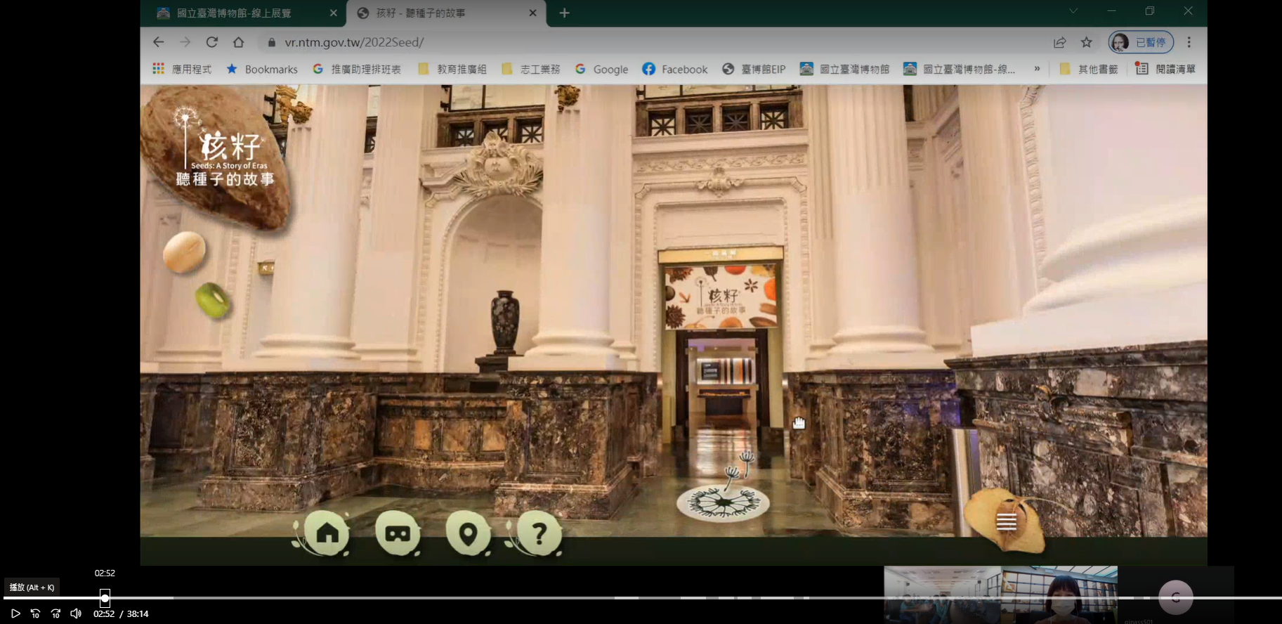
Task: Toggle video mute with speaker icon
Action: point(76,613)
